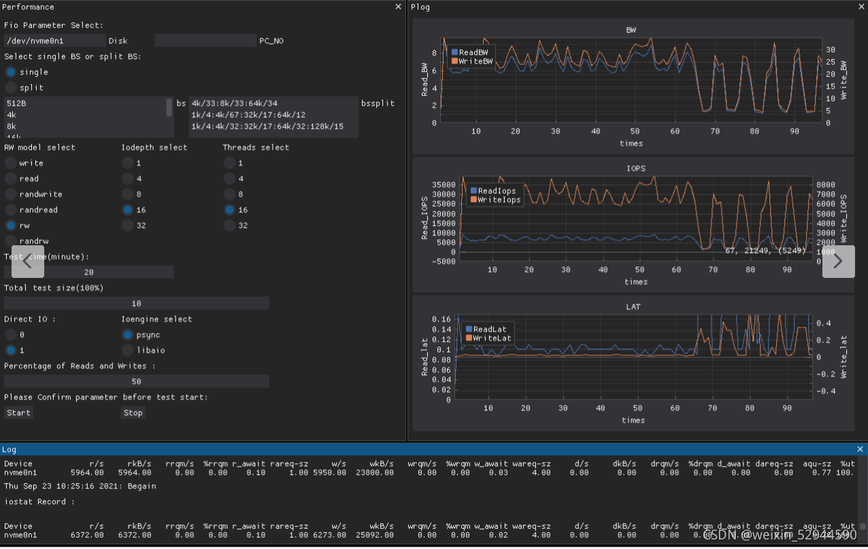Set Iodepth to 32

click(128, 226)
